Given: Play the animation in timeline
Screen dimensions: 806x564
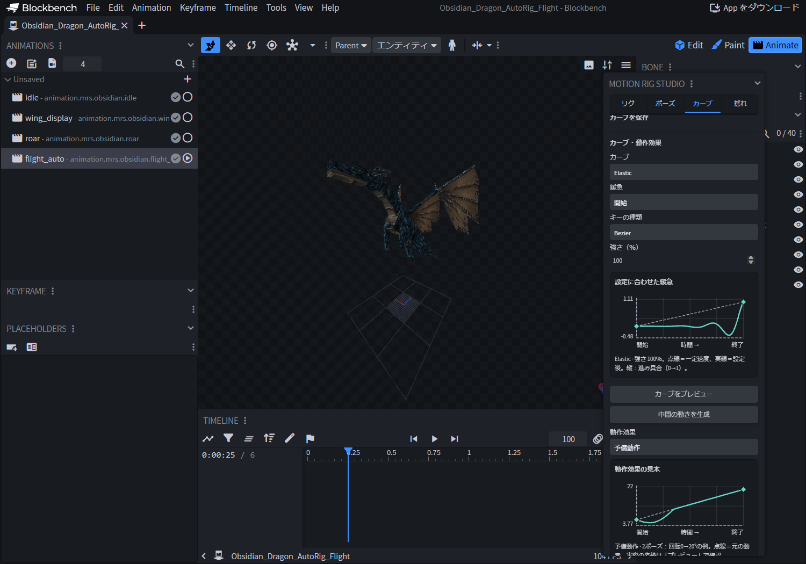Looking at the screenshot, I should tap(434, 439).
